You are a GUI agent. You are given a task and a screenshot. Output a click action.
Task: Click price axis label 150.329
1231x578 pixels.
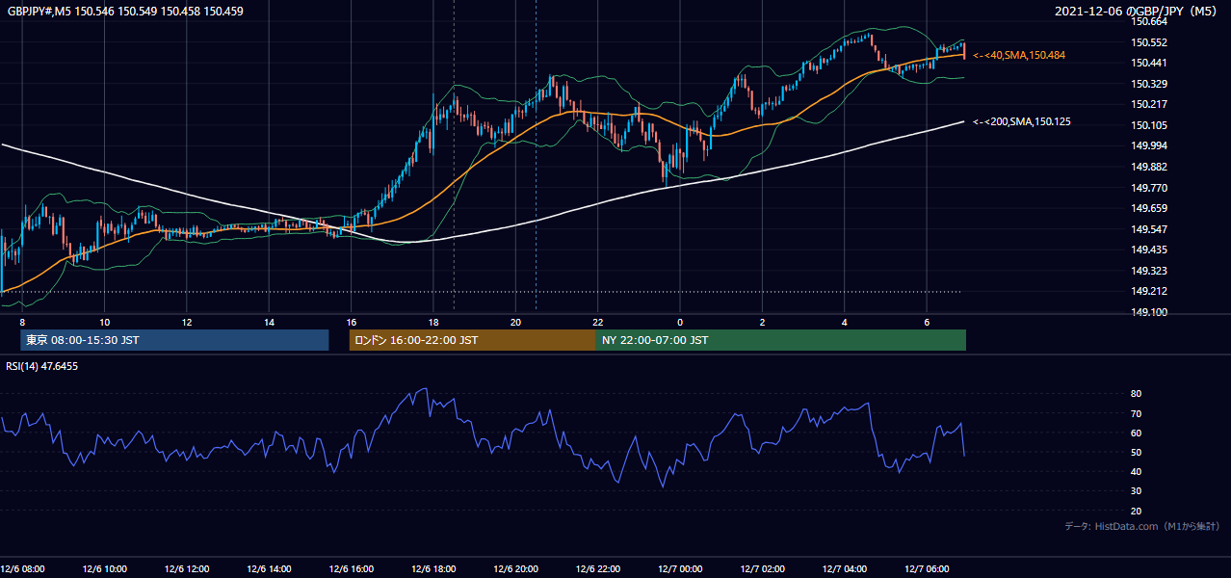pyautogui.click(x=1148, y=84)
